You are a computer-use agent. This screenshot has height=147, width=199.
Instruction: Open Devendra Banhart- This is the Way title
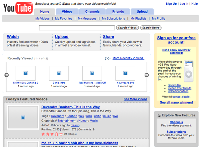click(71, 107)
